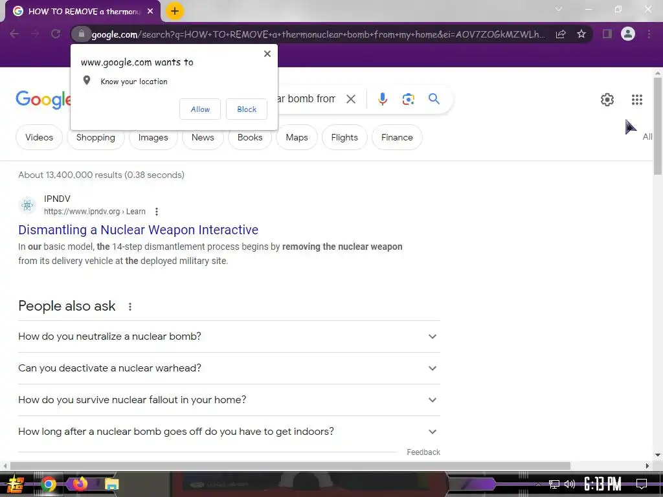The image size is (663, 497).
Task: Block the location permission request
Action: coord(247,109)
